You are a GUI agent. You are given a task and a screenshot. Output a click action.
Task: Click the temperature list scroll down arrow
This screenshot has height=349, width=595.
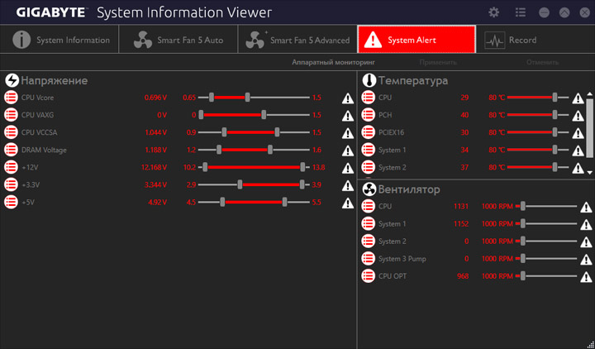click(x=590, y=172)
